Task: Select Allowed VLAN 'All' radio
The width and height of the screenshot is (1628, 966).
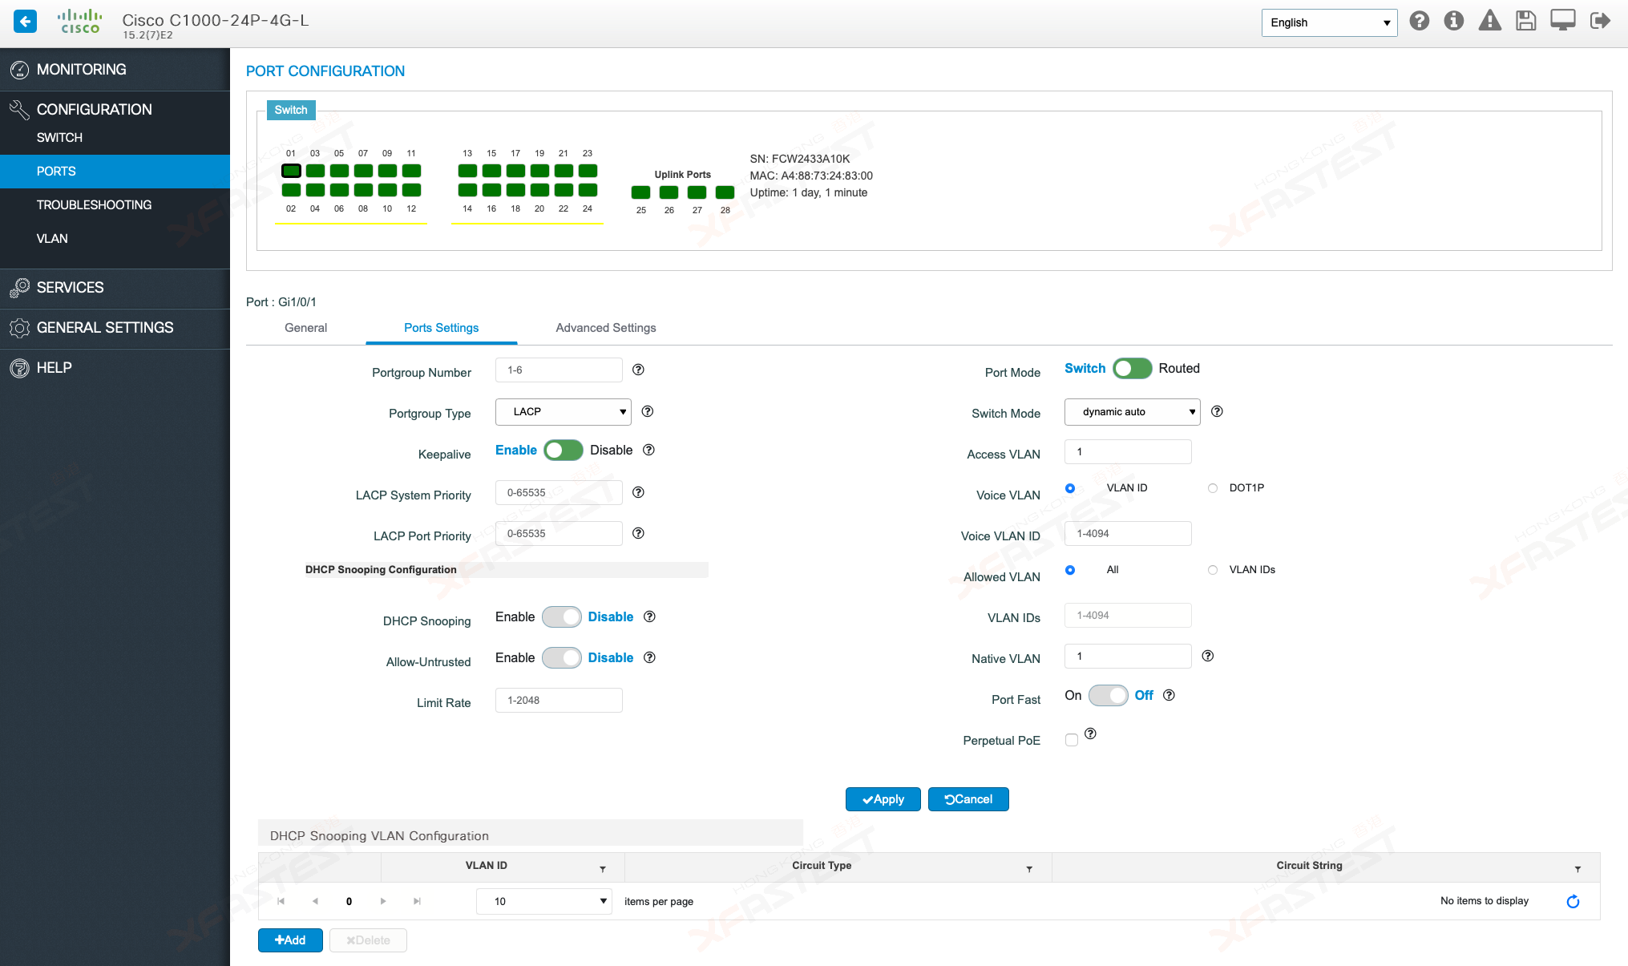Action: tap(1070, 570)
